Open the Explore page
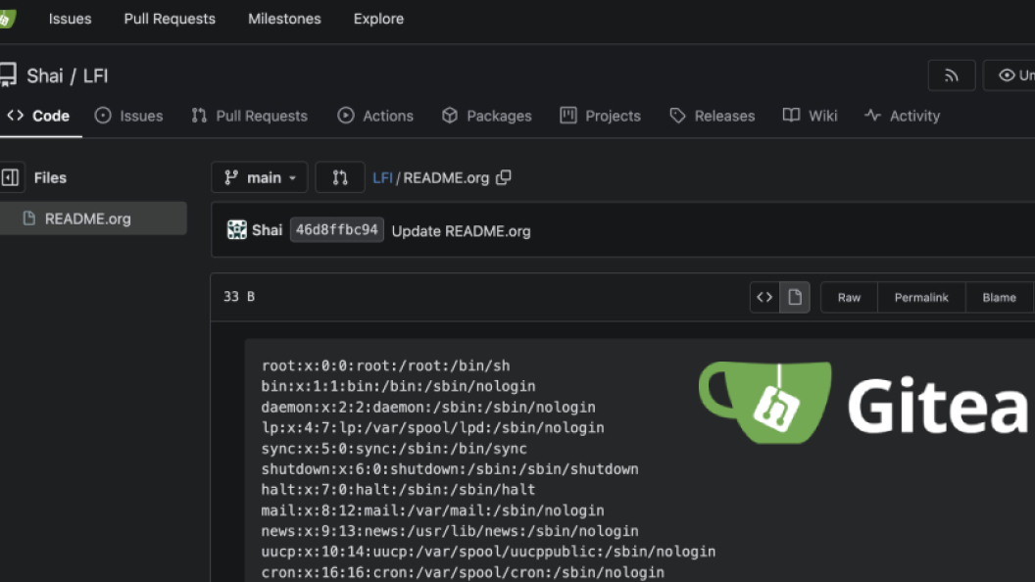The image size is (1035, 582). pyautogui.click(x=378, y=19)
